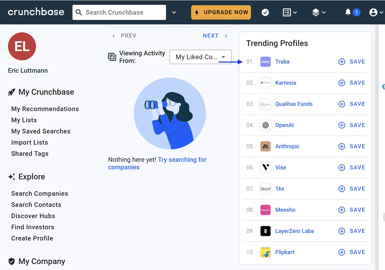Viewport: 385px width, 270px height.
Task: Click the Explore sparkle icon
Action: click(12, 177)
